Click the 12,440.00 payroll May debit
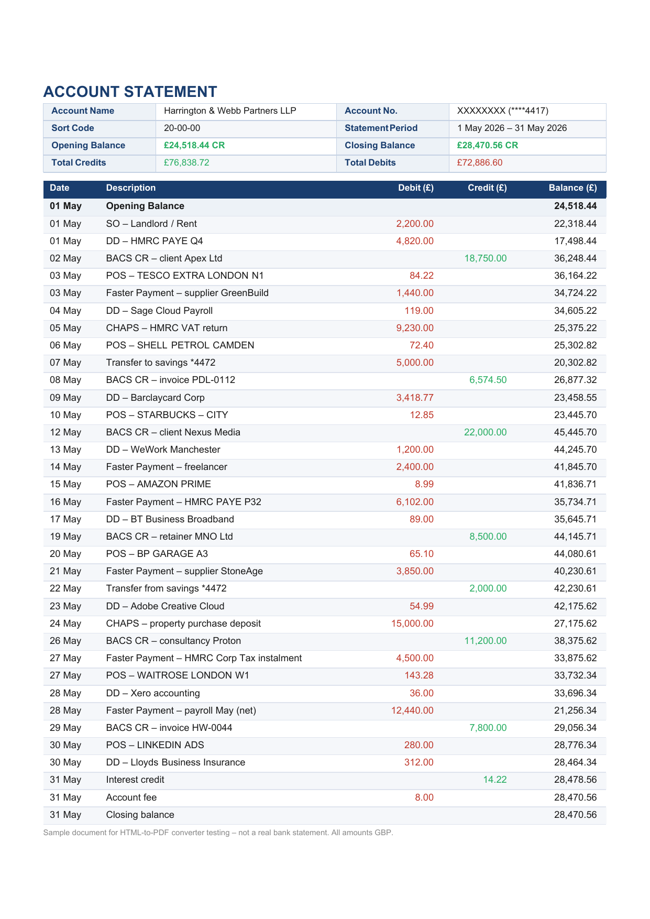 [x=412, y=710]
